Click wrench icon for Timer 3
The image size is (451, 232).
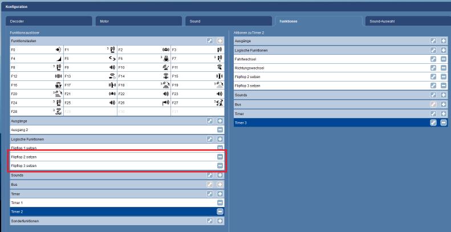[x=433, y=123]
